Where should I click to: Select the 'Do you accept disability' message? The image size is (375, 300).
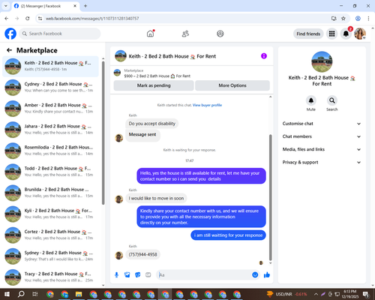click(x=152, y=124)
